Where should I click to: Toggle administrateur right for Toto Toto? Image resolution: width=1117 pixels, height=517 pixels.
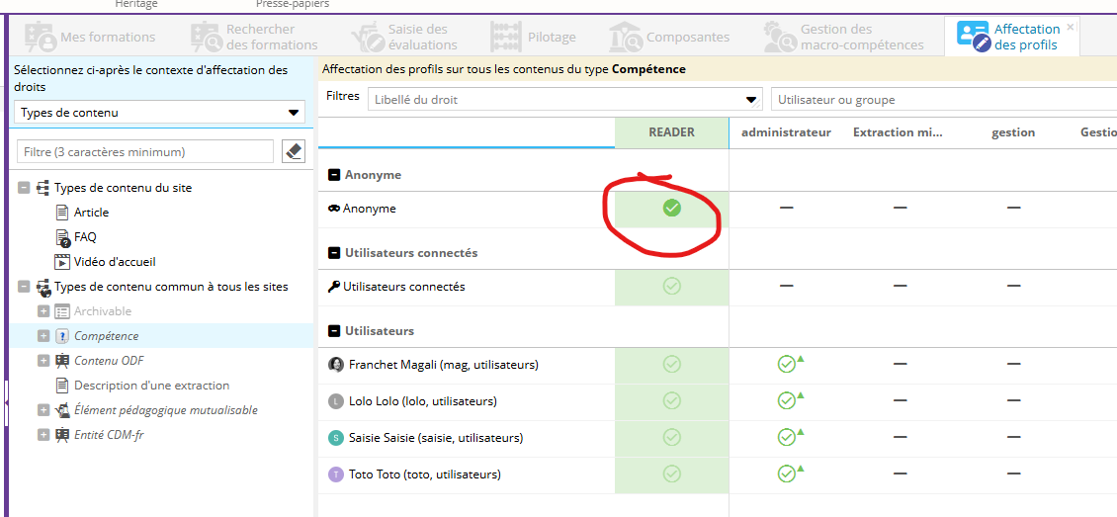click(x=787, y=474)
